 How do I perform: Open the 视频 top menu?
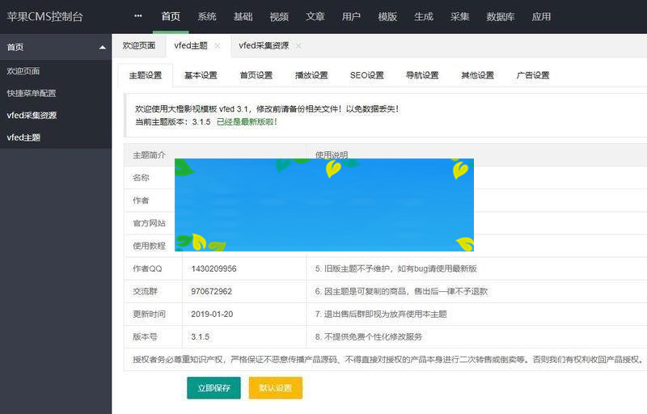pos(279,16)
